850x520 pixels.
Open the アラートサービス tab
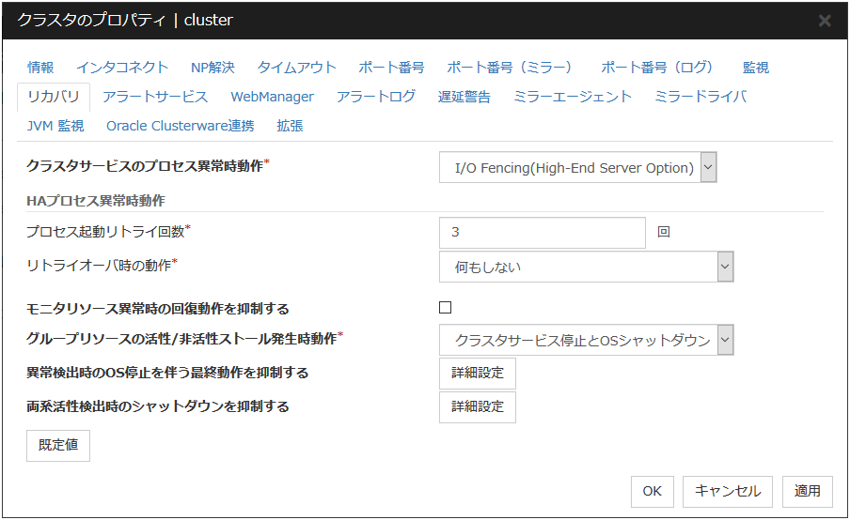point(155,97)
